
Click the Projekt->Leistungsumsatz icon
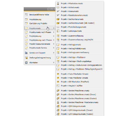(58, 31)
